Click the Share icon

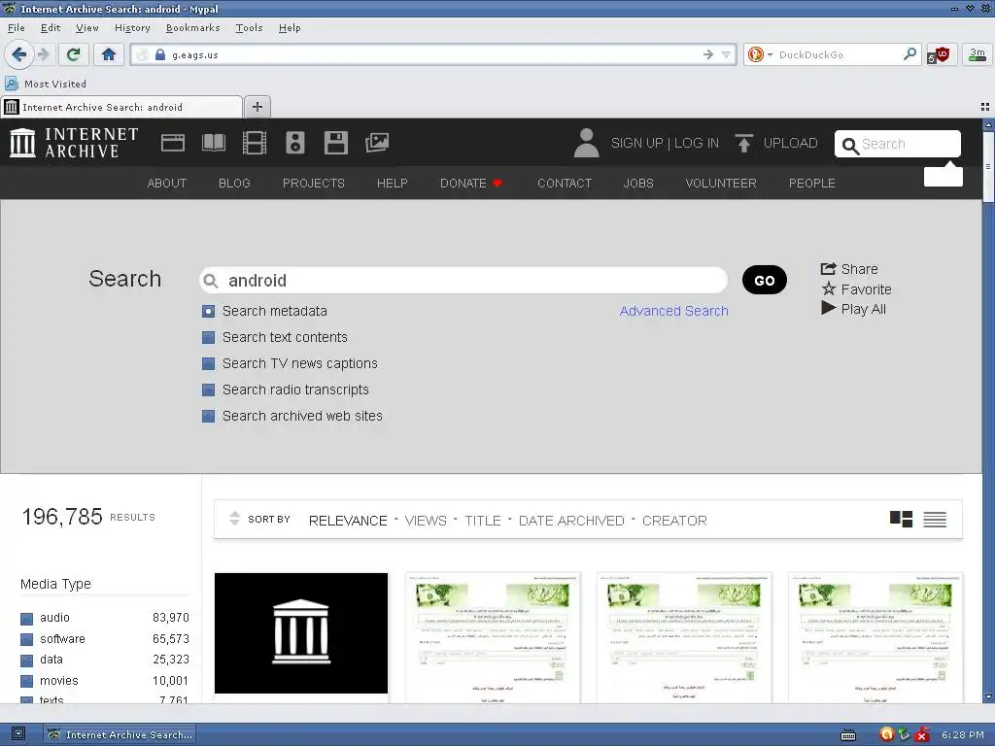[828, 268]
